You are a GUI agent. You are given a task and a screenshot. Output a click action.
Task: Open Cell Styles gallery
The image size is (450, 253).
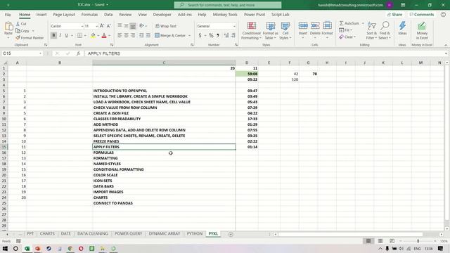285,31
